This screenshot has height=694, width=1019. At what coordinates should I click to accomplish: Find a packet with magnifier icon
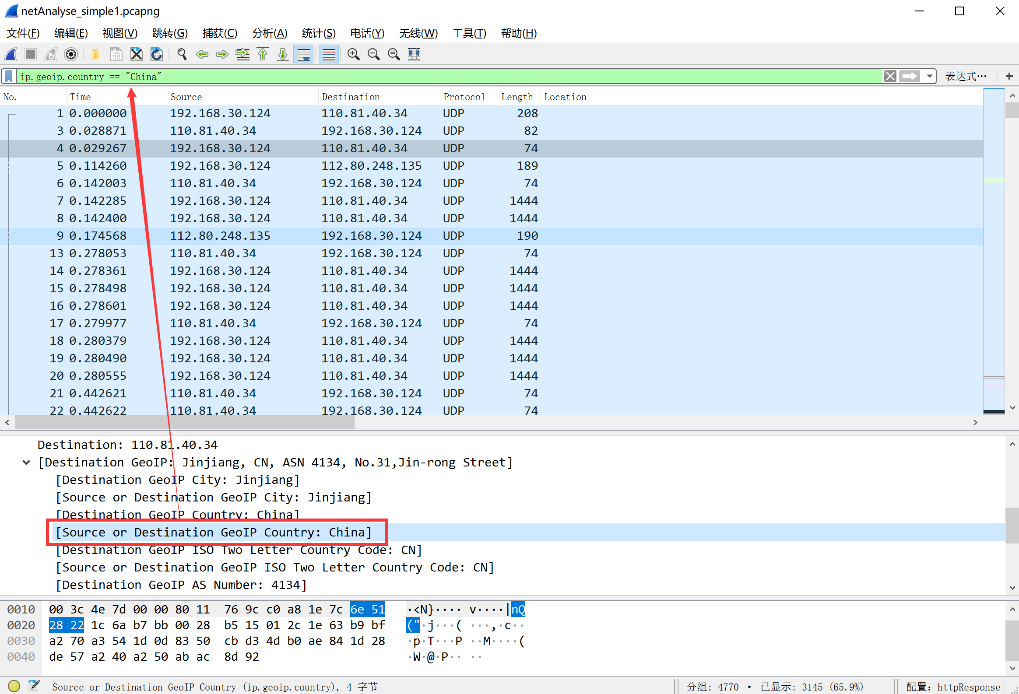click(x=182, y=54)
